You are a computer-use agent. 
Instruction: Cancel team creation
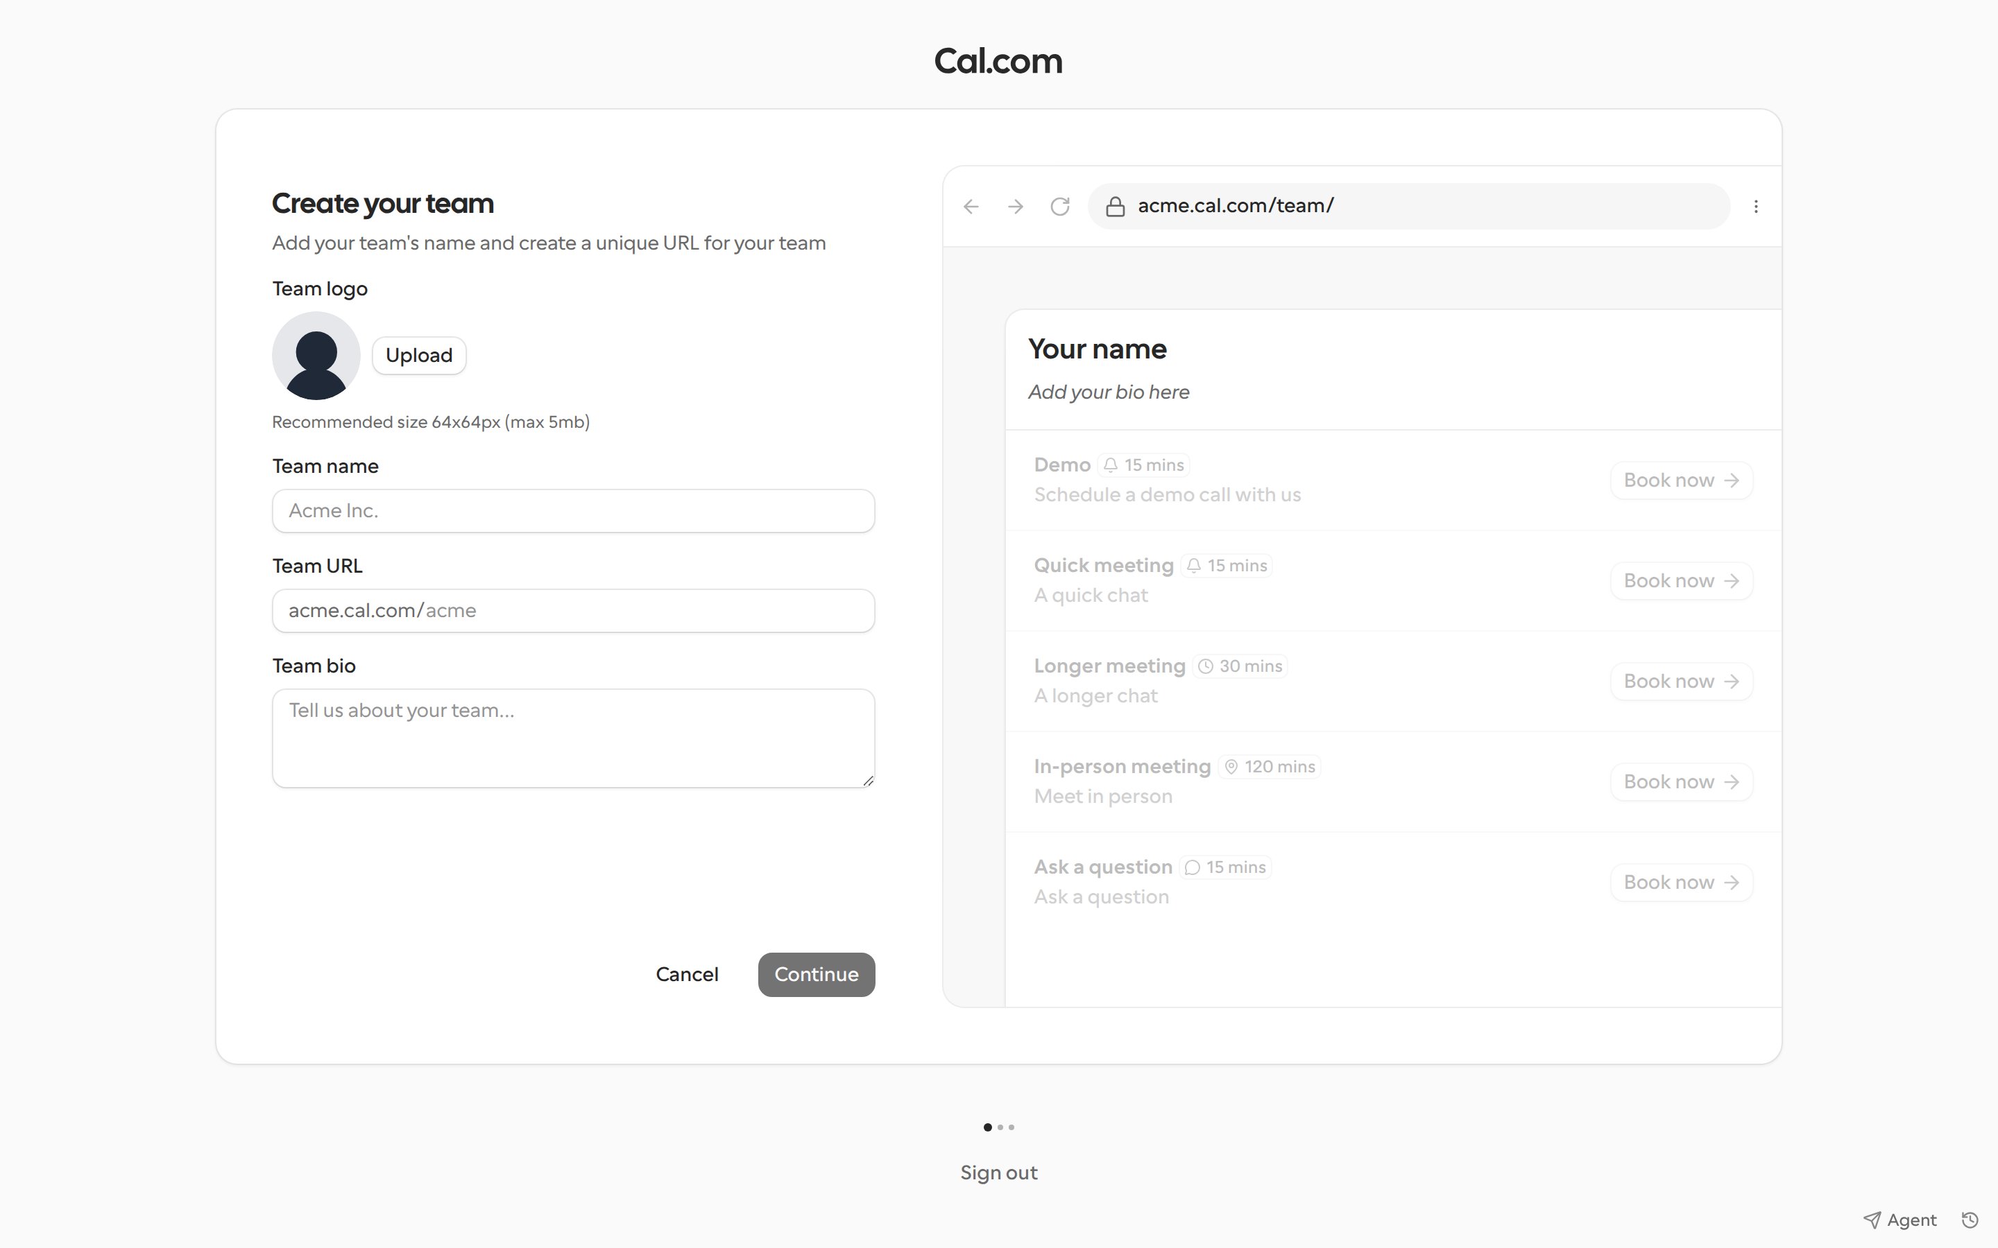tap(687, 975)
